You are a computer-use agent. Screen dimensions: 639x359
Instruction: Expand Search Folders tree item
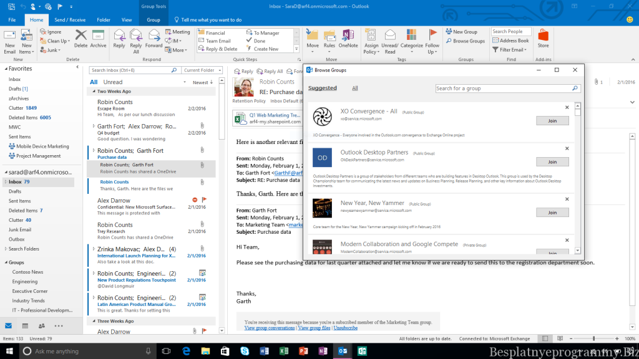tap(6, 249)
